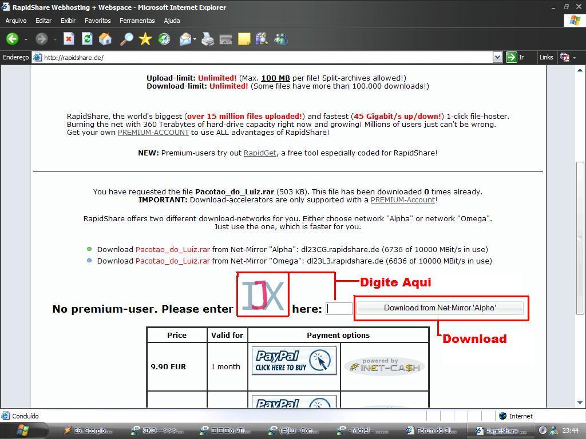The height and width of the screenshot is (439, 586).
Task: Expand the address bar dropdown list
Action: (497, 58)
